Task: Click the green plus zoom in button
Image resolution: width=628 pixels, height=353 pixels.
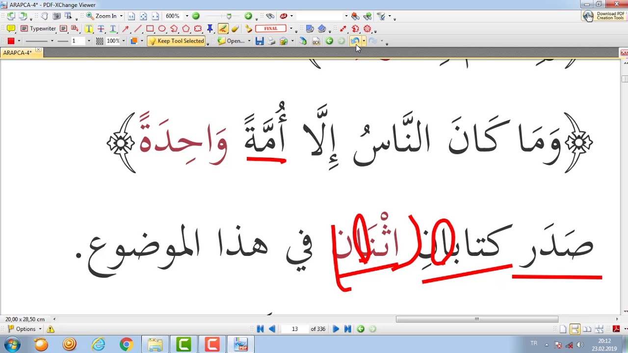Action: click(x=248, y=16)
